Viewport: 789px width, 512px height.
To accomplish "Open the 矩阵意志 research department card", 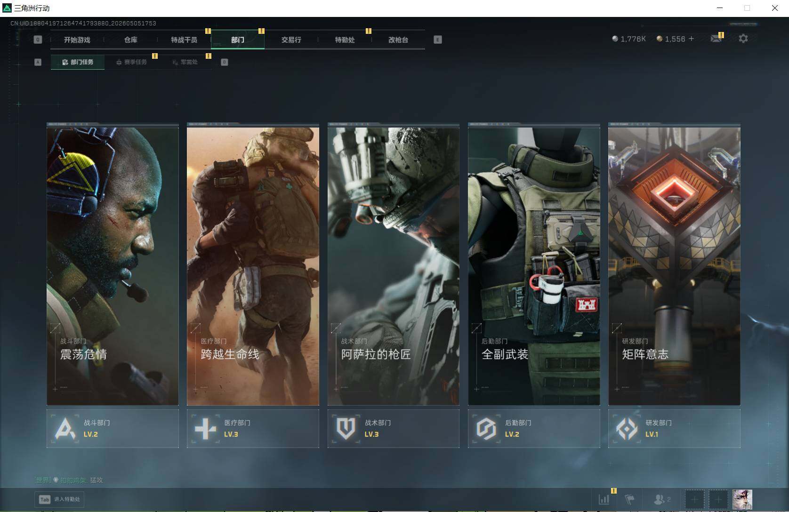I will pos(674,266).
